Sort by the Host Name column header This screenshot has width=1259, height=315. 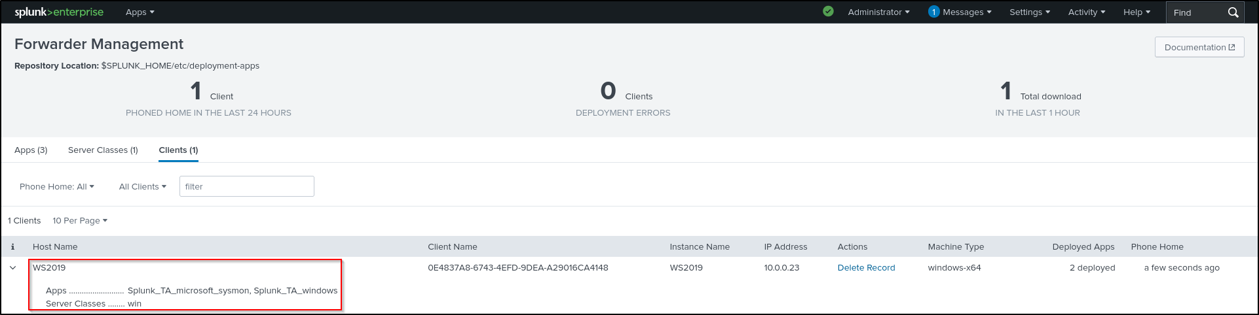55,246
